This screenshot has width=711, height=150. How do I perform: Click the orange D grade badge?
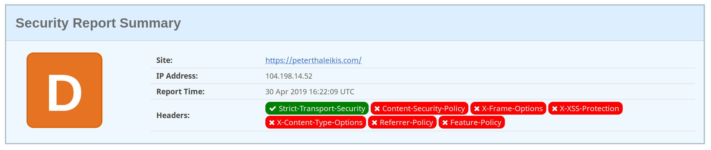click(64, 90)
